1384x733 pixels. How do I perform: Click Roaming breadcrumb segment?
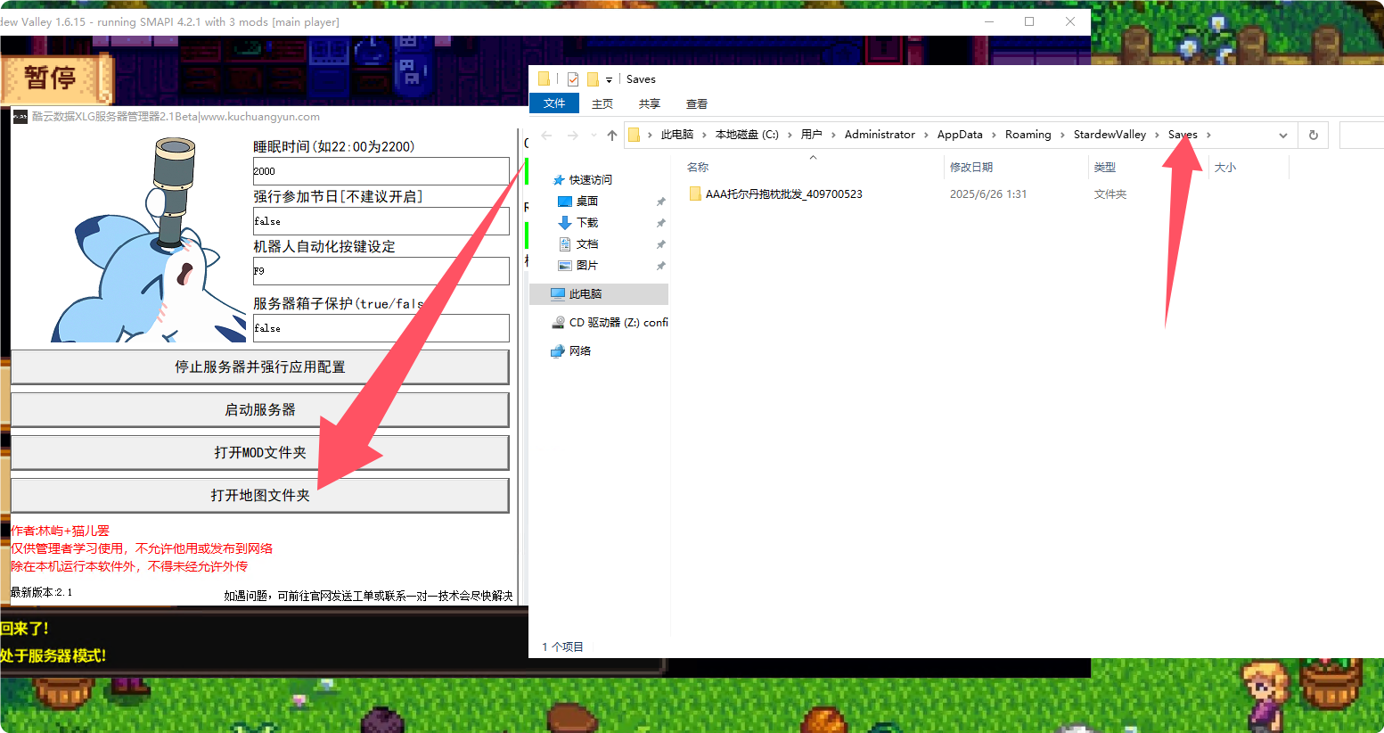pyautogui.click(x=1028, y=135)
